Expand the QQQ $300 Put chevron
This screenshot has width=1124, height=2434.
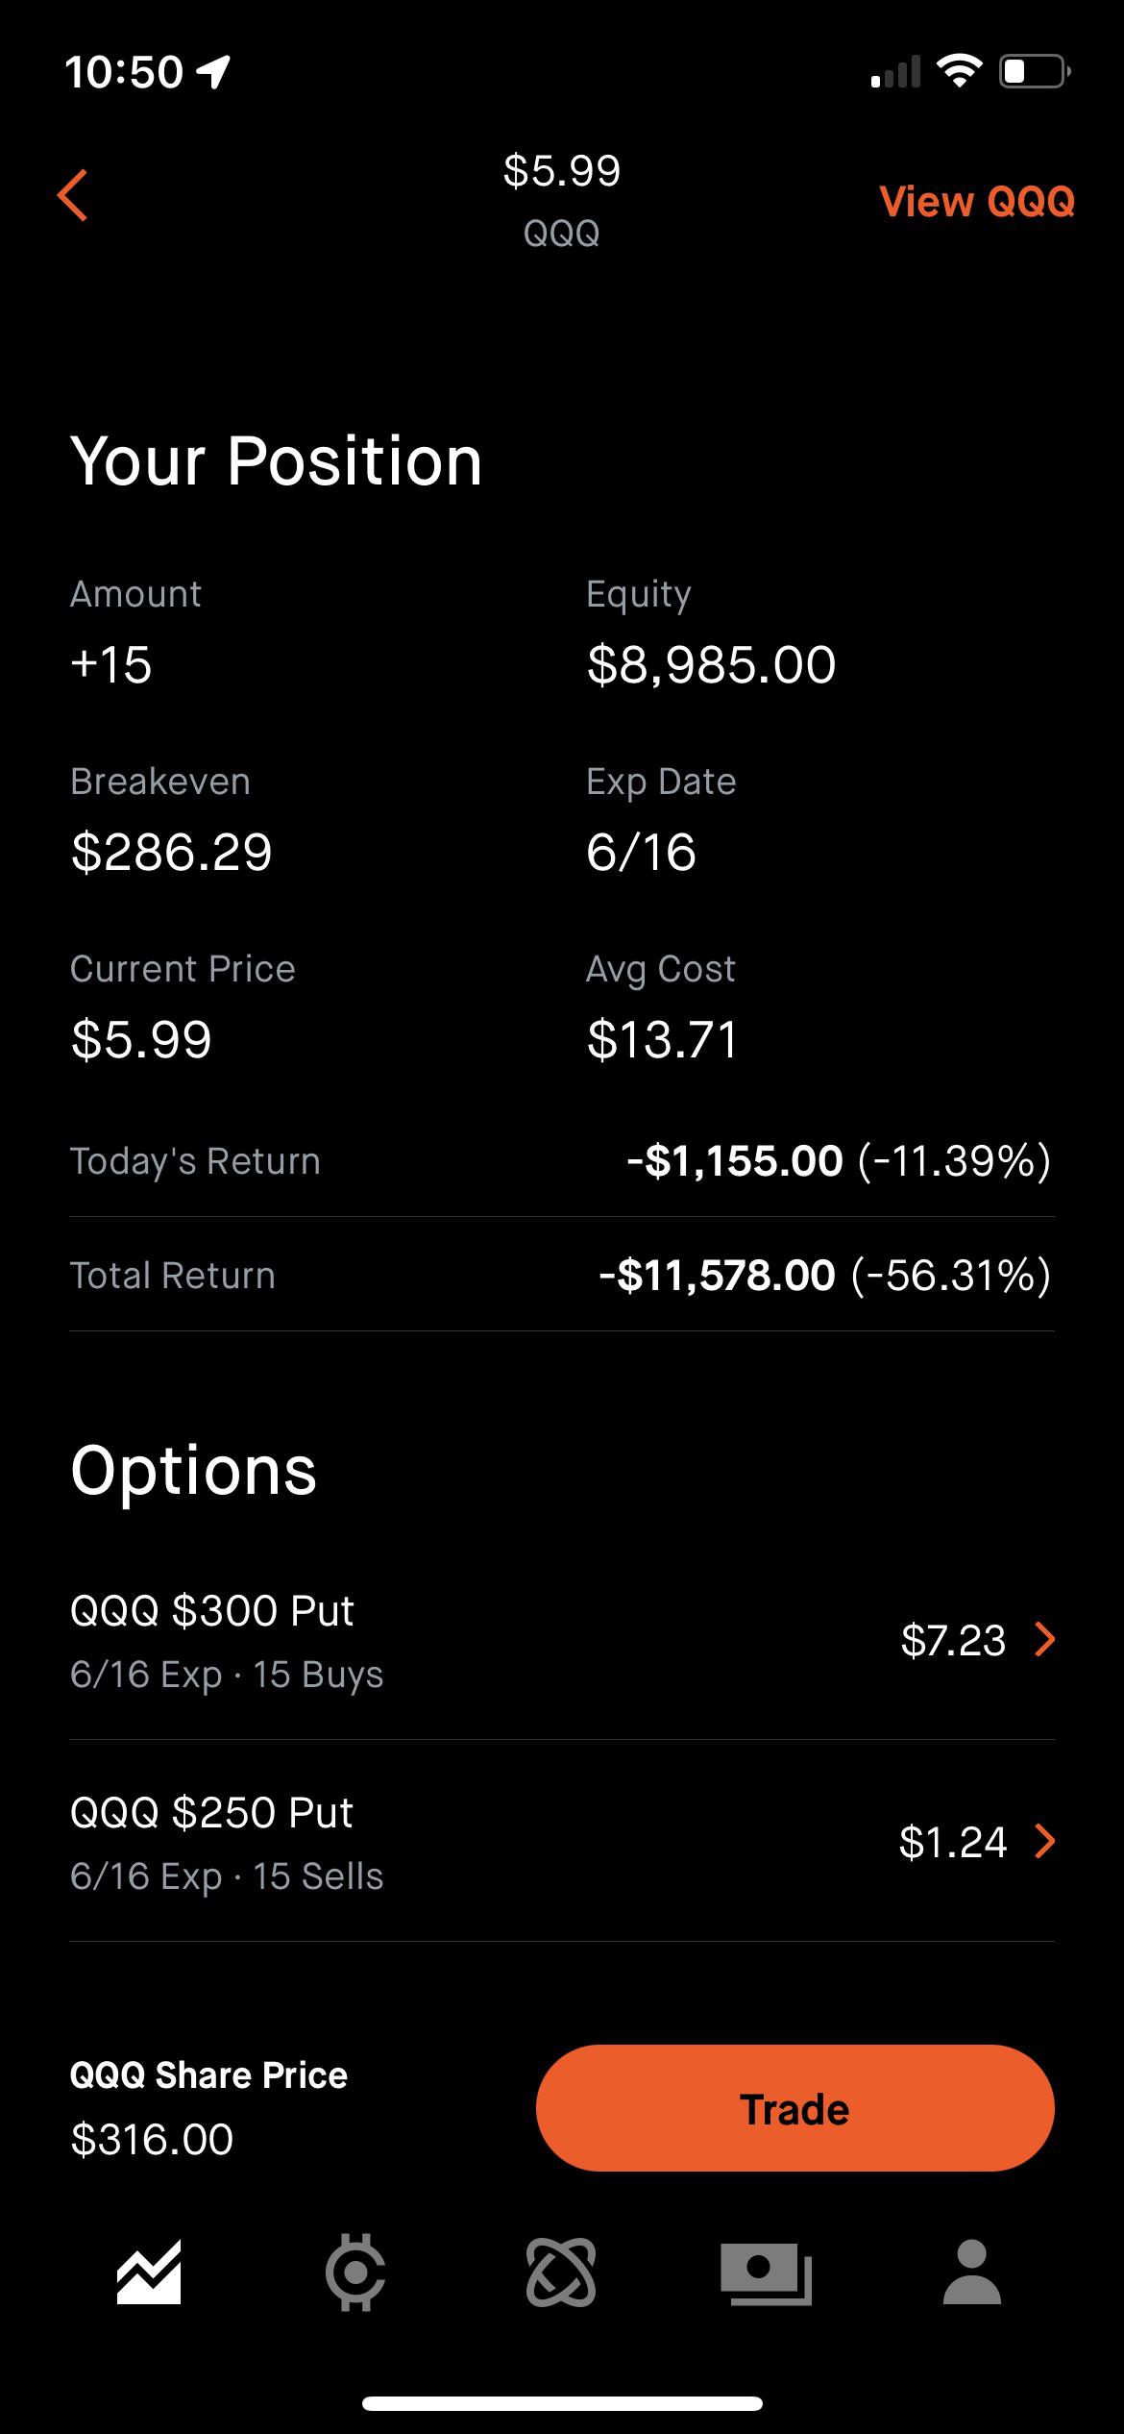tap(1045, 1639)
